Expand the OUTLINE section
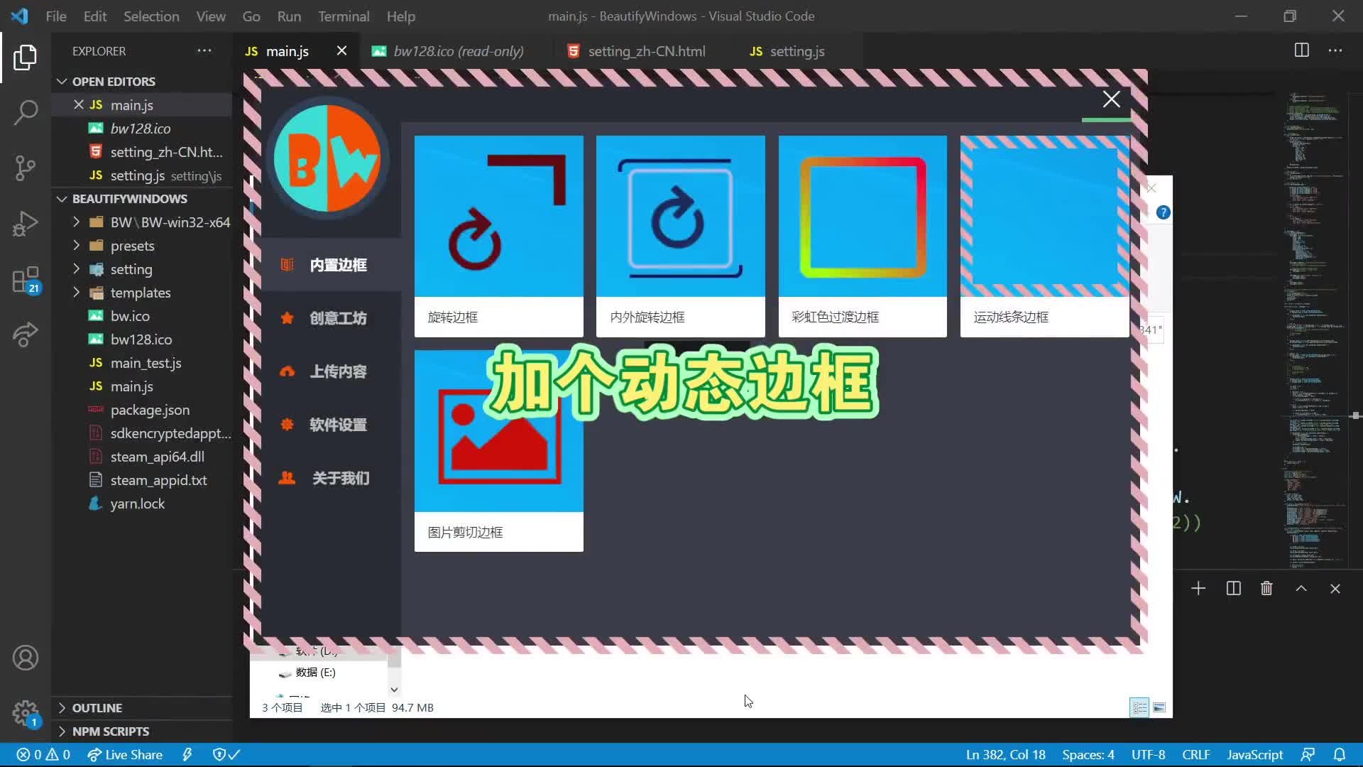The image size is (1363, 767). point(97,707)
